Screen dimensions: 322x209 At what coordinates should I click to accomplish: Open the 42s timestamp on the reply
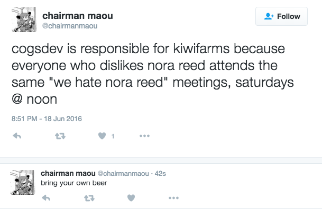(160, 173)
